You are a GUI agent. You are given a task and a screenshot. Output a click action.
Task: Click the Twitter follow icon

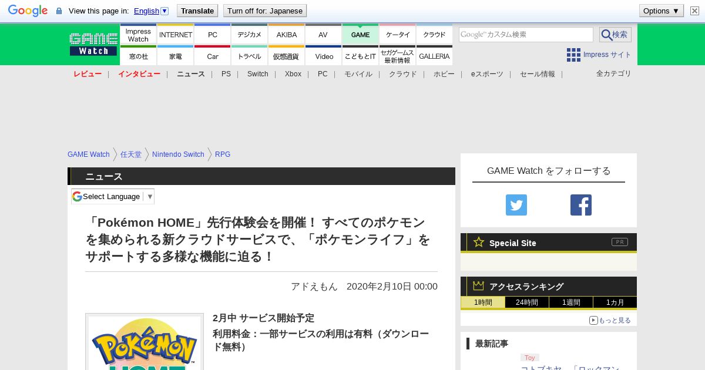(x=516, y=205)
